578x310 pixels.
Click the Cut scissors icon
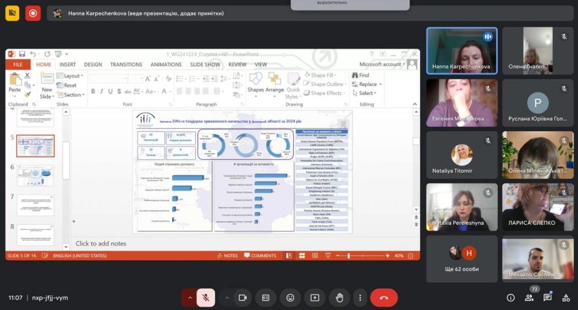(27, 75)
